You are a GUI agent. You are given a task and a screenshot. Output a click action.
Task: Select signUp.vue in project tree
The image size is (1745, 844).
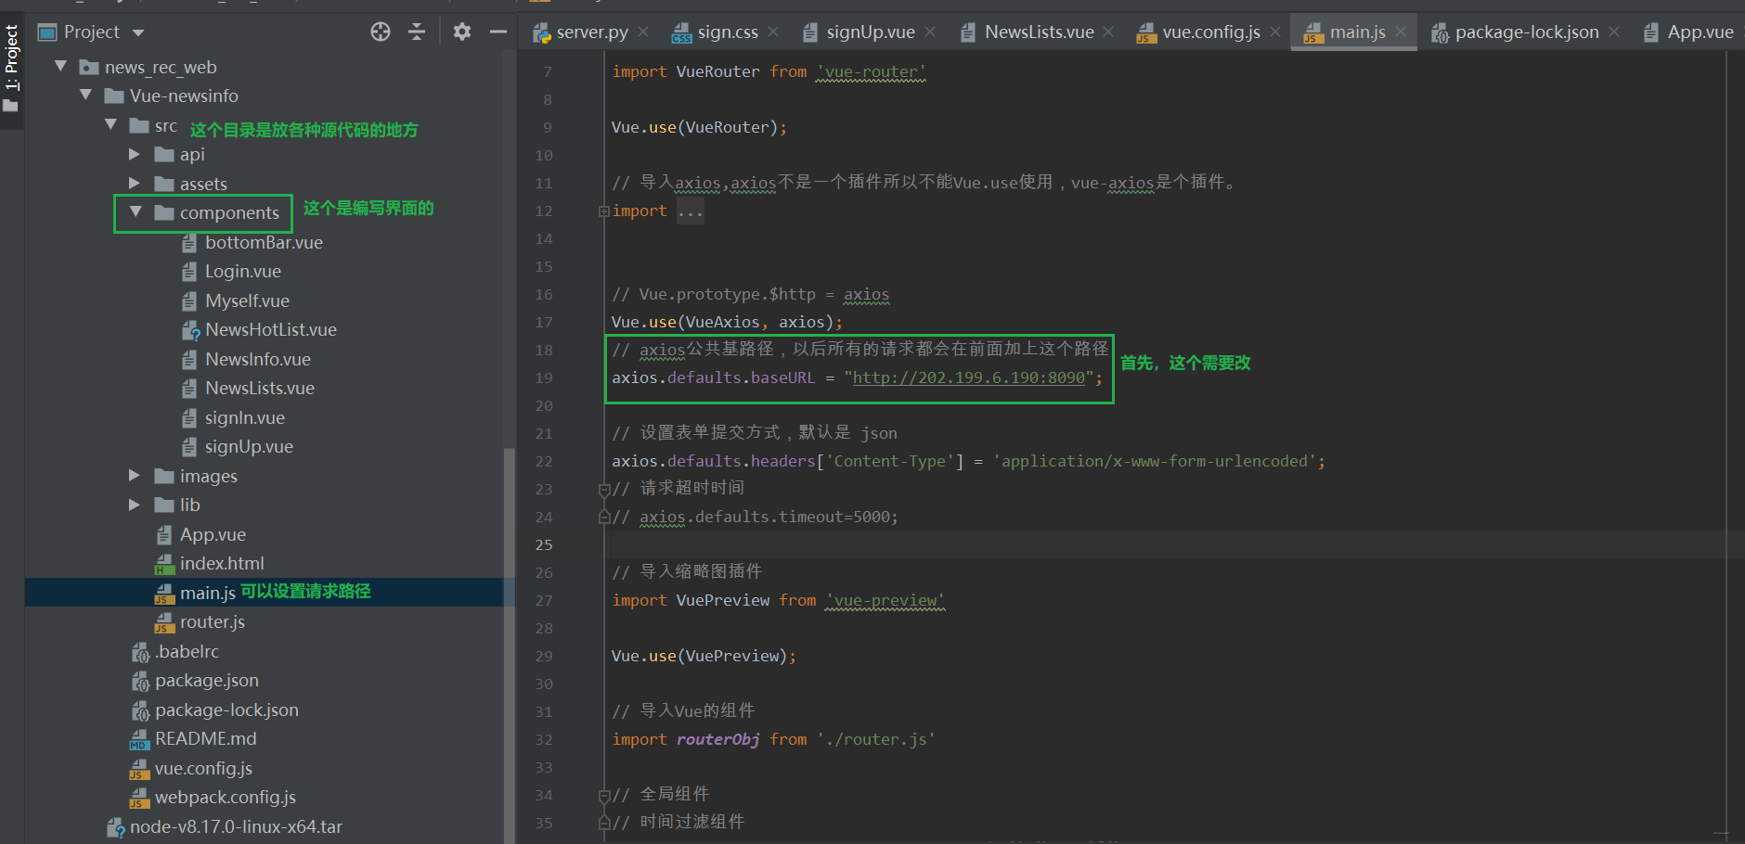(249, 446)
